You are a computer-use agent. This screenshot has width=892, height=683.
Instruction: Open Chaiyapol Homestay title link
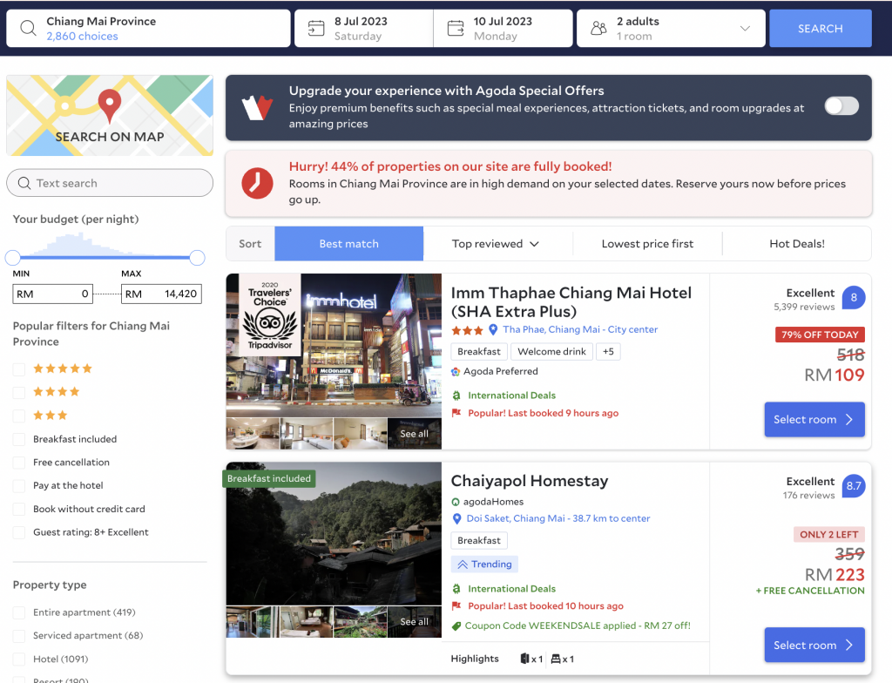[x=530, y=481]
